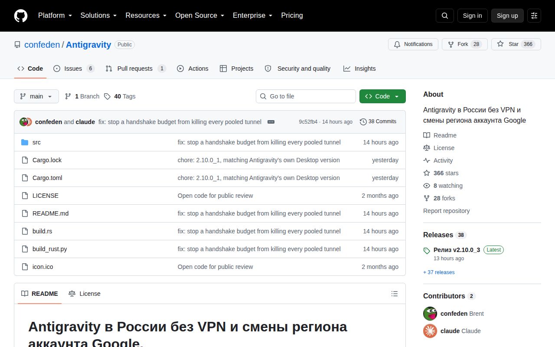Select the License tab in README panel

click(85, 294)
